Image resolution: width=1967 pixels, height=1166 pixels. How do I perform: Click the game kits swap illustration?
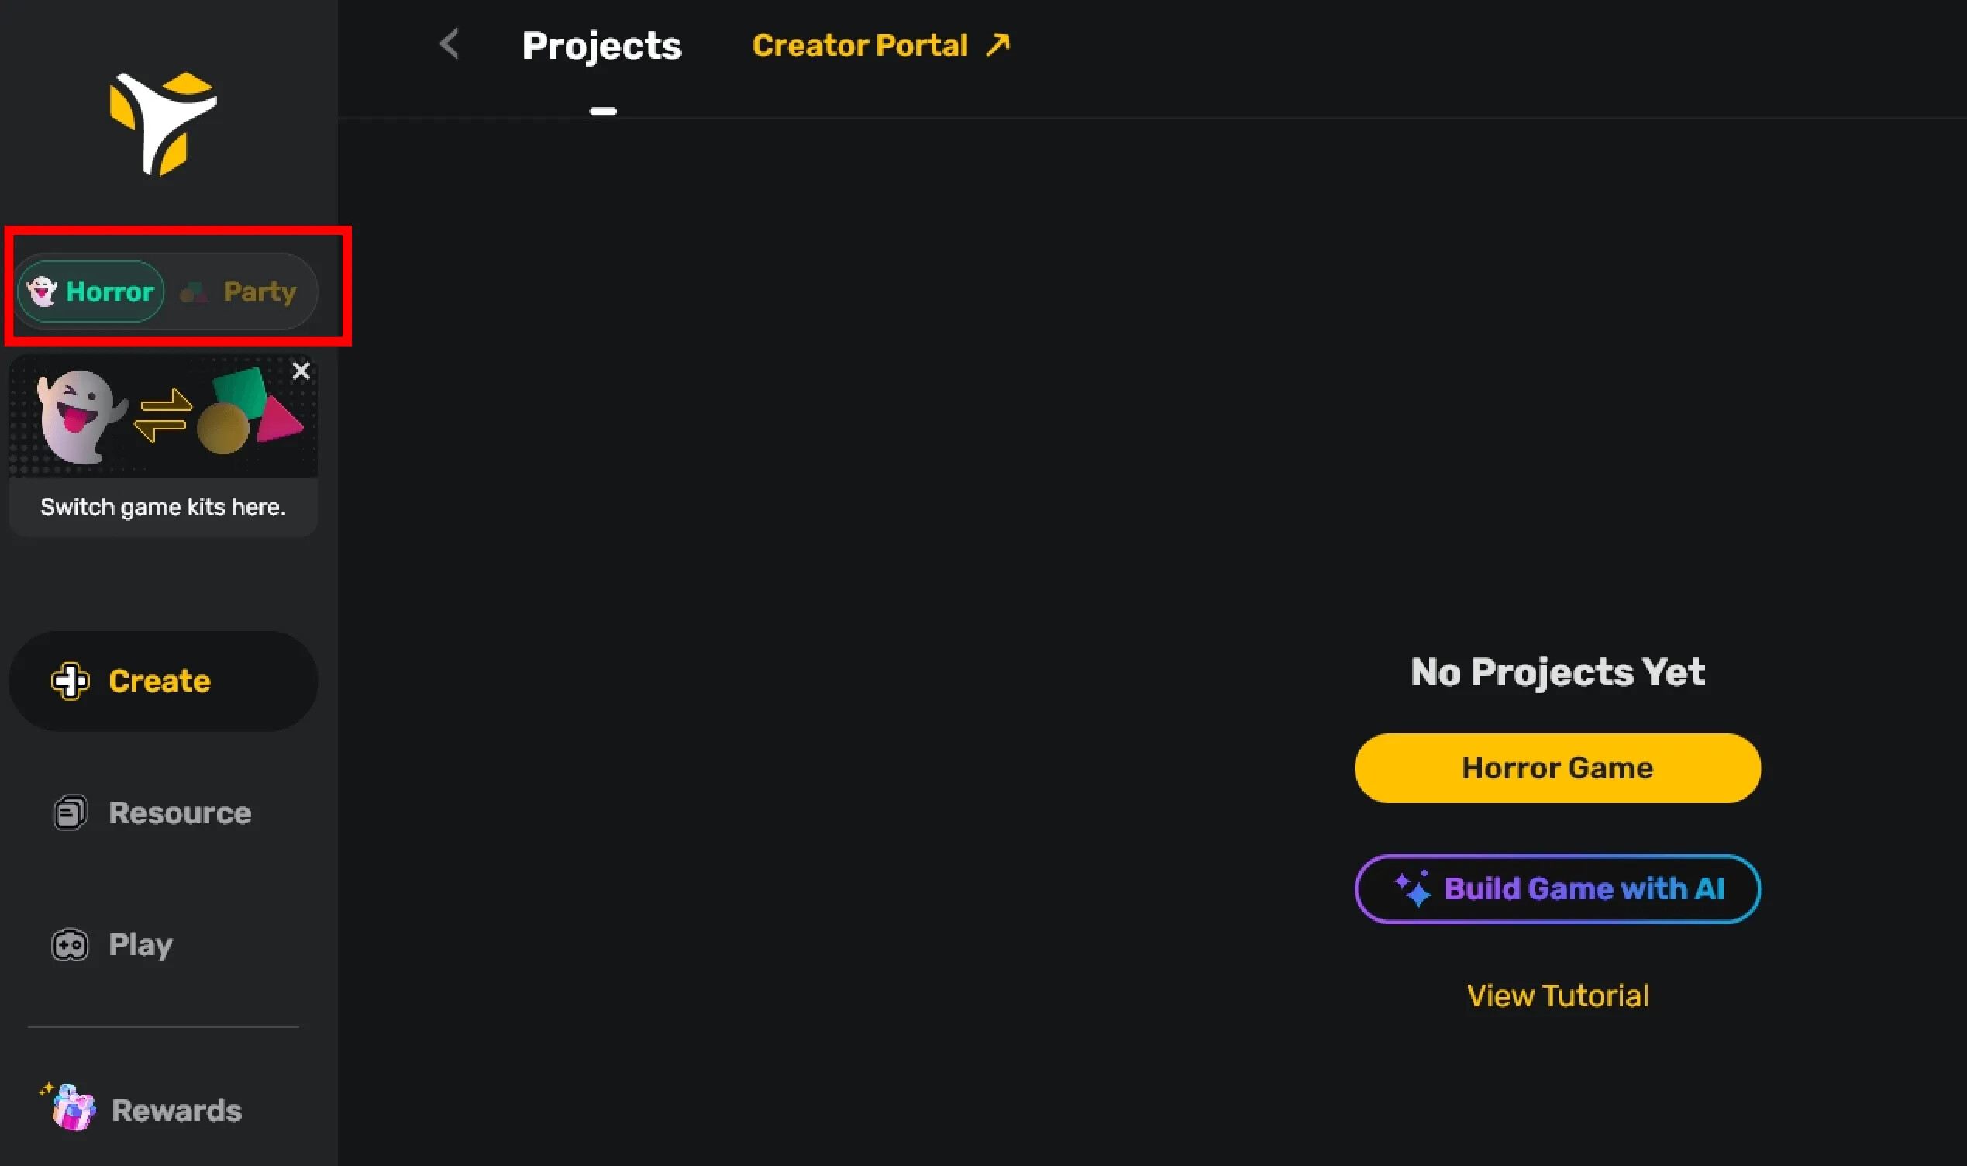pos(164,416)
